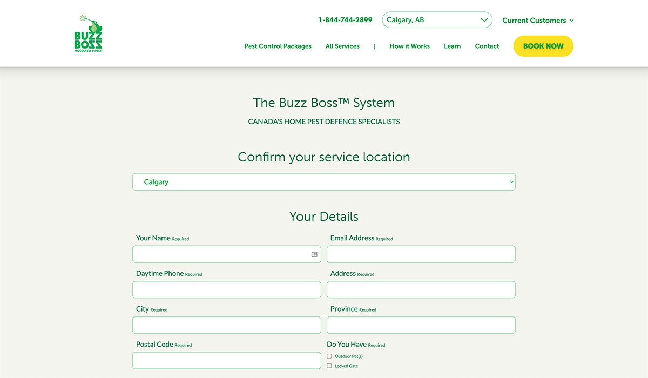The image size is (648, 378).
Task: Open the Calgary, AB location dropdown
Action: tap(437, 20)
